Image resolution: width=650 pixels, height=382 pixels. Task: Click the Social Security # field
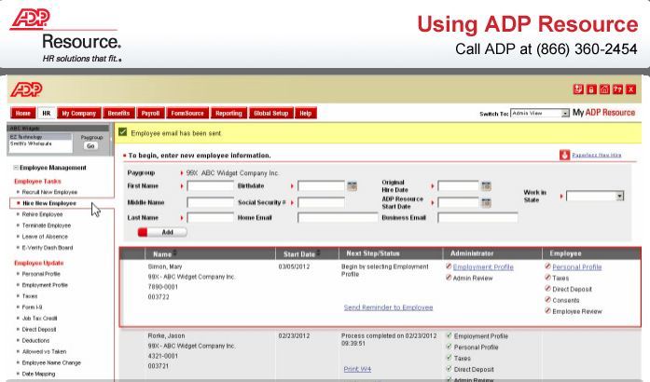[x=321, y=202]
